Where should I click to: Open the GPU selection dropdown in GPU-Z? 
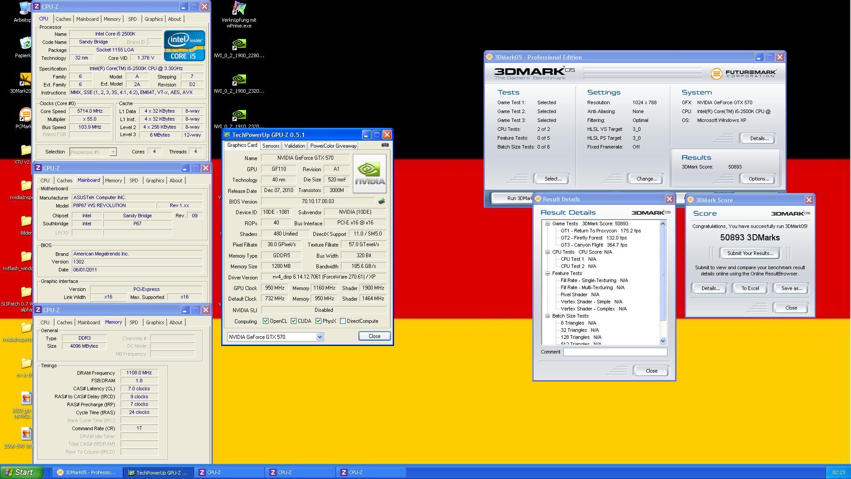[x=320, y=337]
